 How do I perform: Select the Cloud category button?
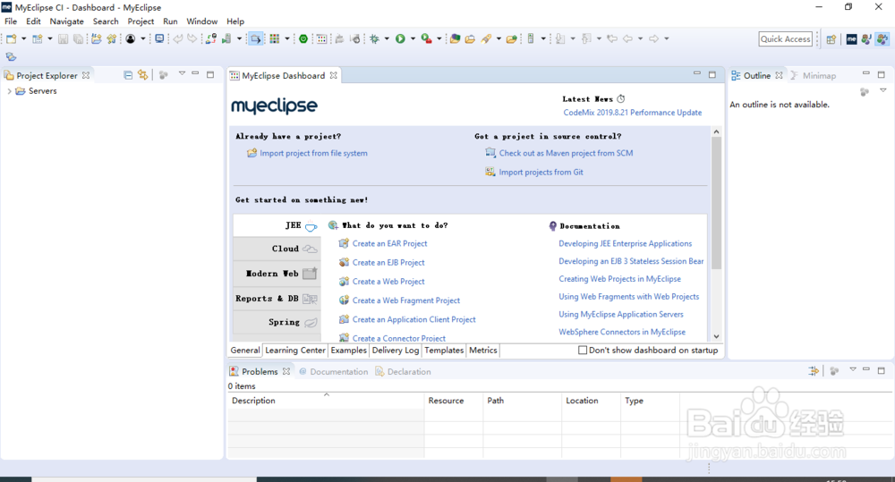277,249
